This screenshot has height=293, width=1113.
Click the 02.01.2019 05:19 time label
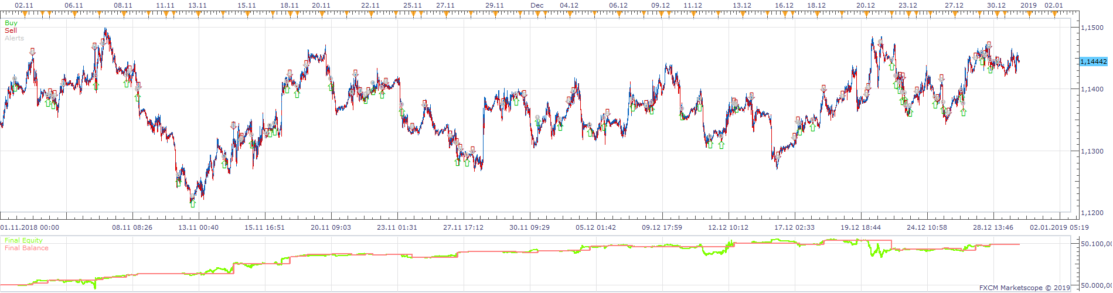click(x=1060, y=227)
